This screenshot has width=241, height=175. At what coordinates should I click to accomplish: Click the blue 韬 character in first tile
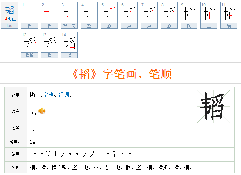(x=10, y=10)
